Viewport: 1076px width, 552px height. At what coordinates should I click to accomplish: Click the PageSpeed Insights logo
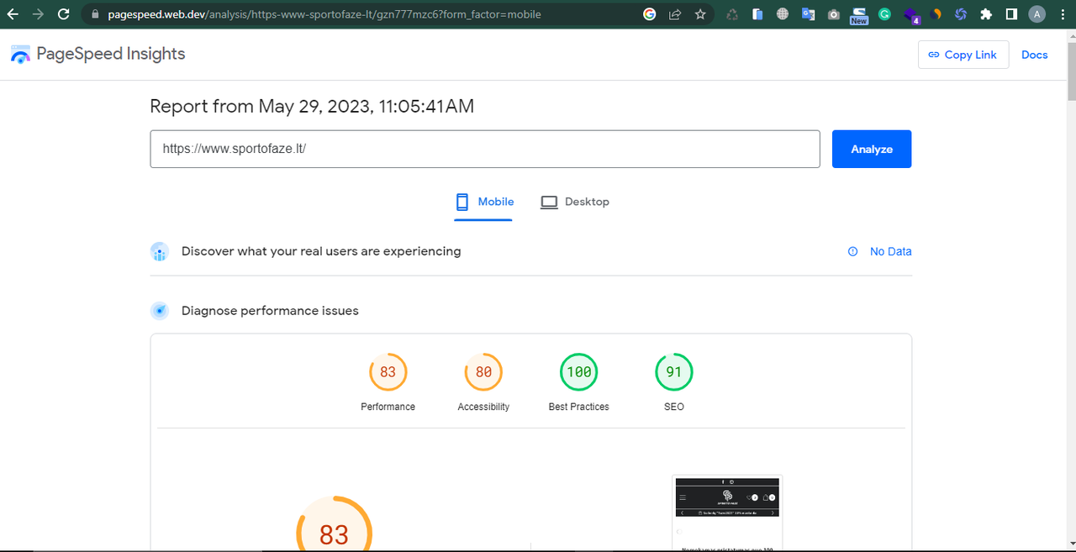point(20,55)
